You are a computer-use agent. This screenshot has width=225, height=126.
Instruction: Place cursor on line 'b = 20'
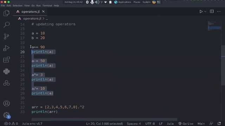(x=38, y=38)
